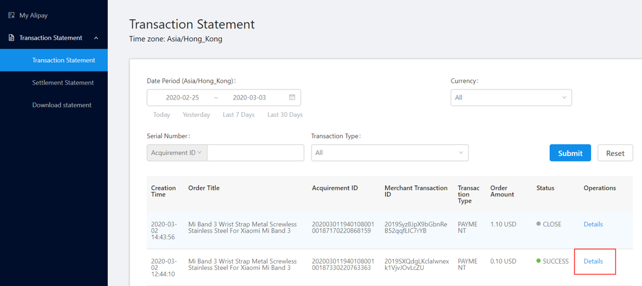Screen dimensions: 642x286
Task: Open the Currency dropdown
Action: (x=510, y=98)
